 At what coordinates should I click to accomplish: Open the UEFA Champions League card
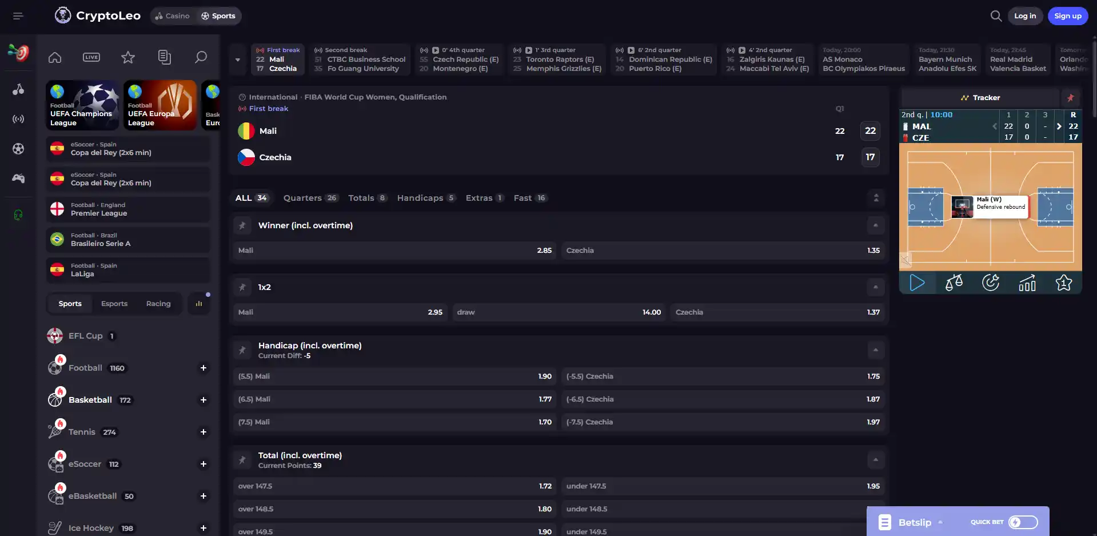pos(82,105)
